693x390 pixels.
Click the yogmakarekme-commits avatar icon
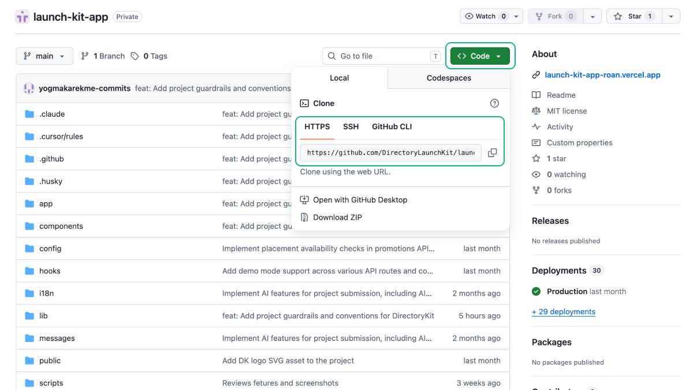[29, 88]
